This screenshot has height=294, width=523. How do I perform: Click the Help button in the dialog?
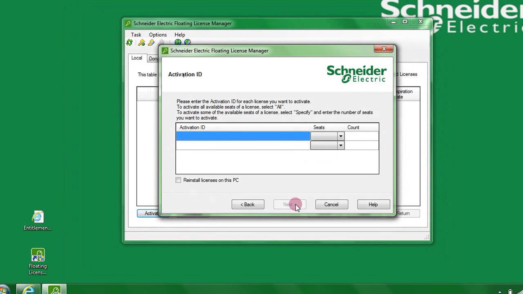(x=373, y=205)
